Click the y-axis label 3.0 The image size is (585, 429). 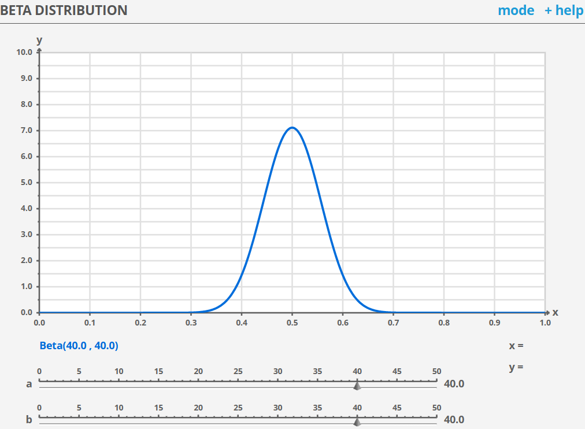coord(27,235)
